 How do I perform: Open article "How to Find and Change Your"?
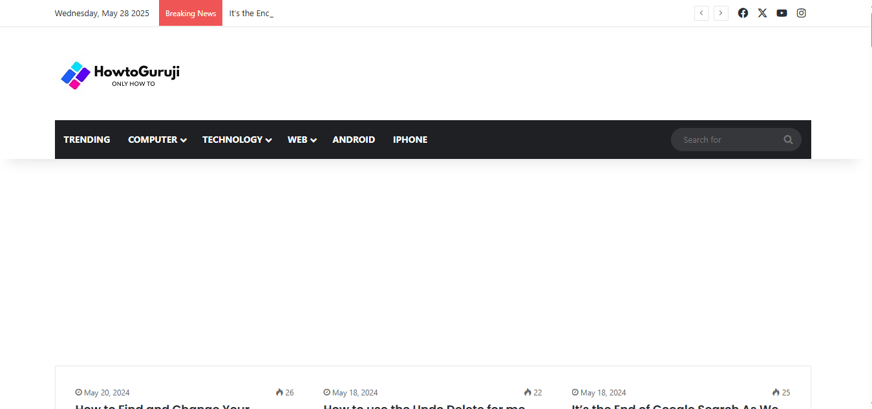click(162, 406)
